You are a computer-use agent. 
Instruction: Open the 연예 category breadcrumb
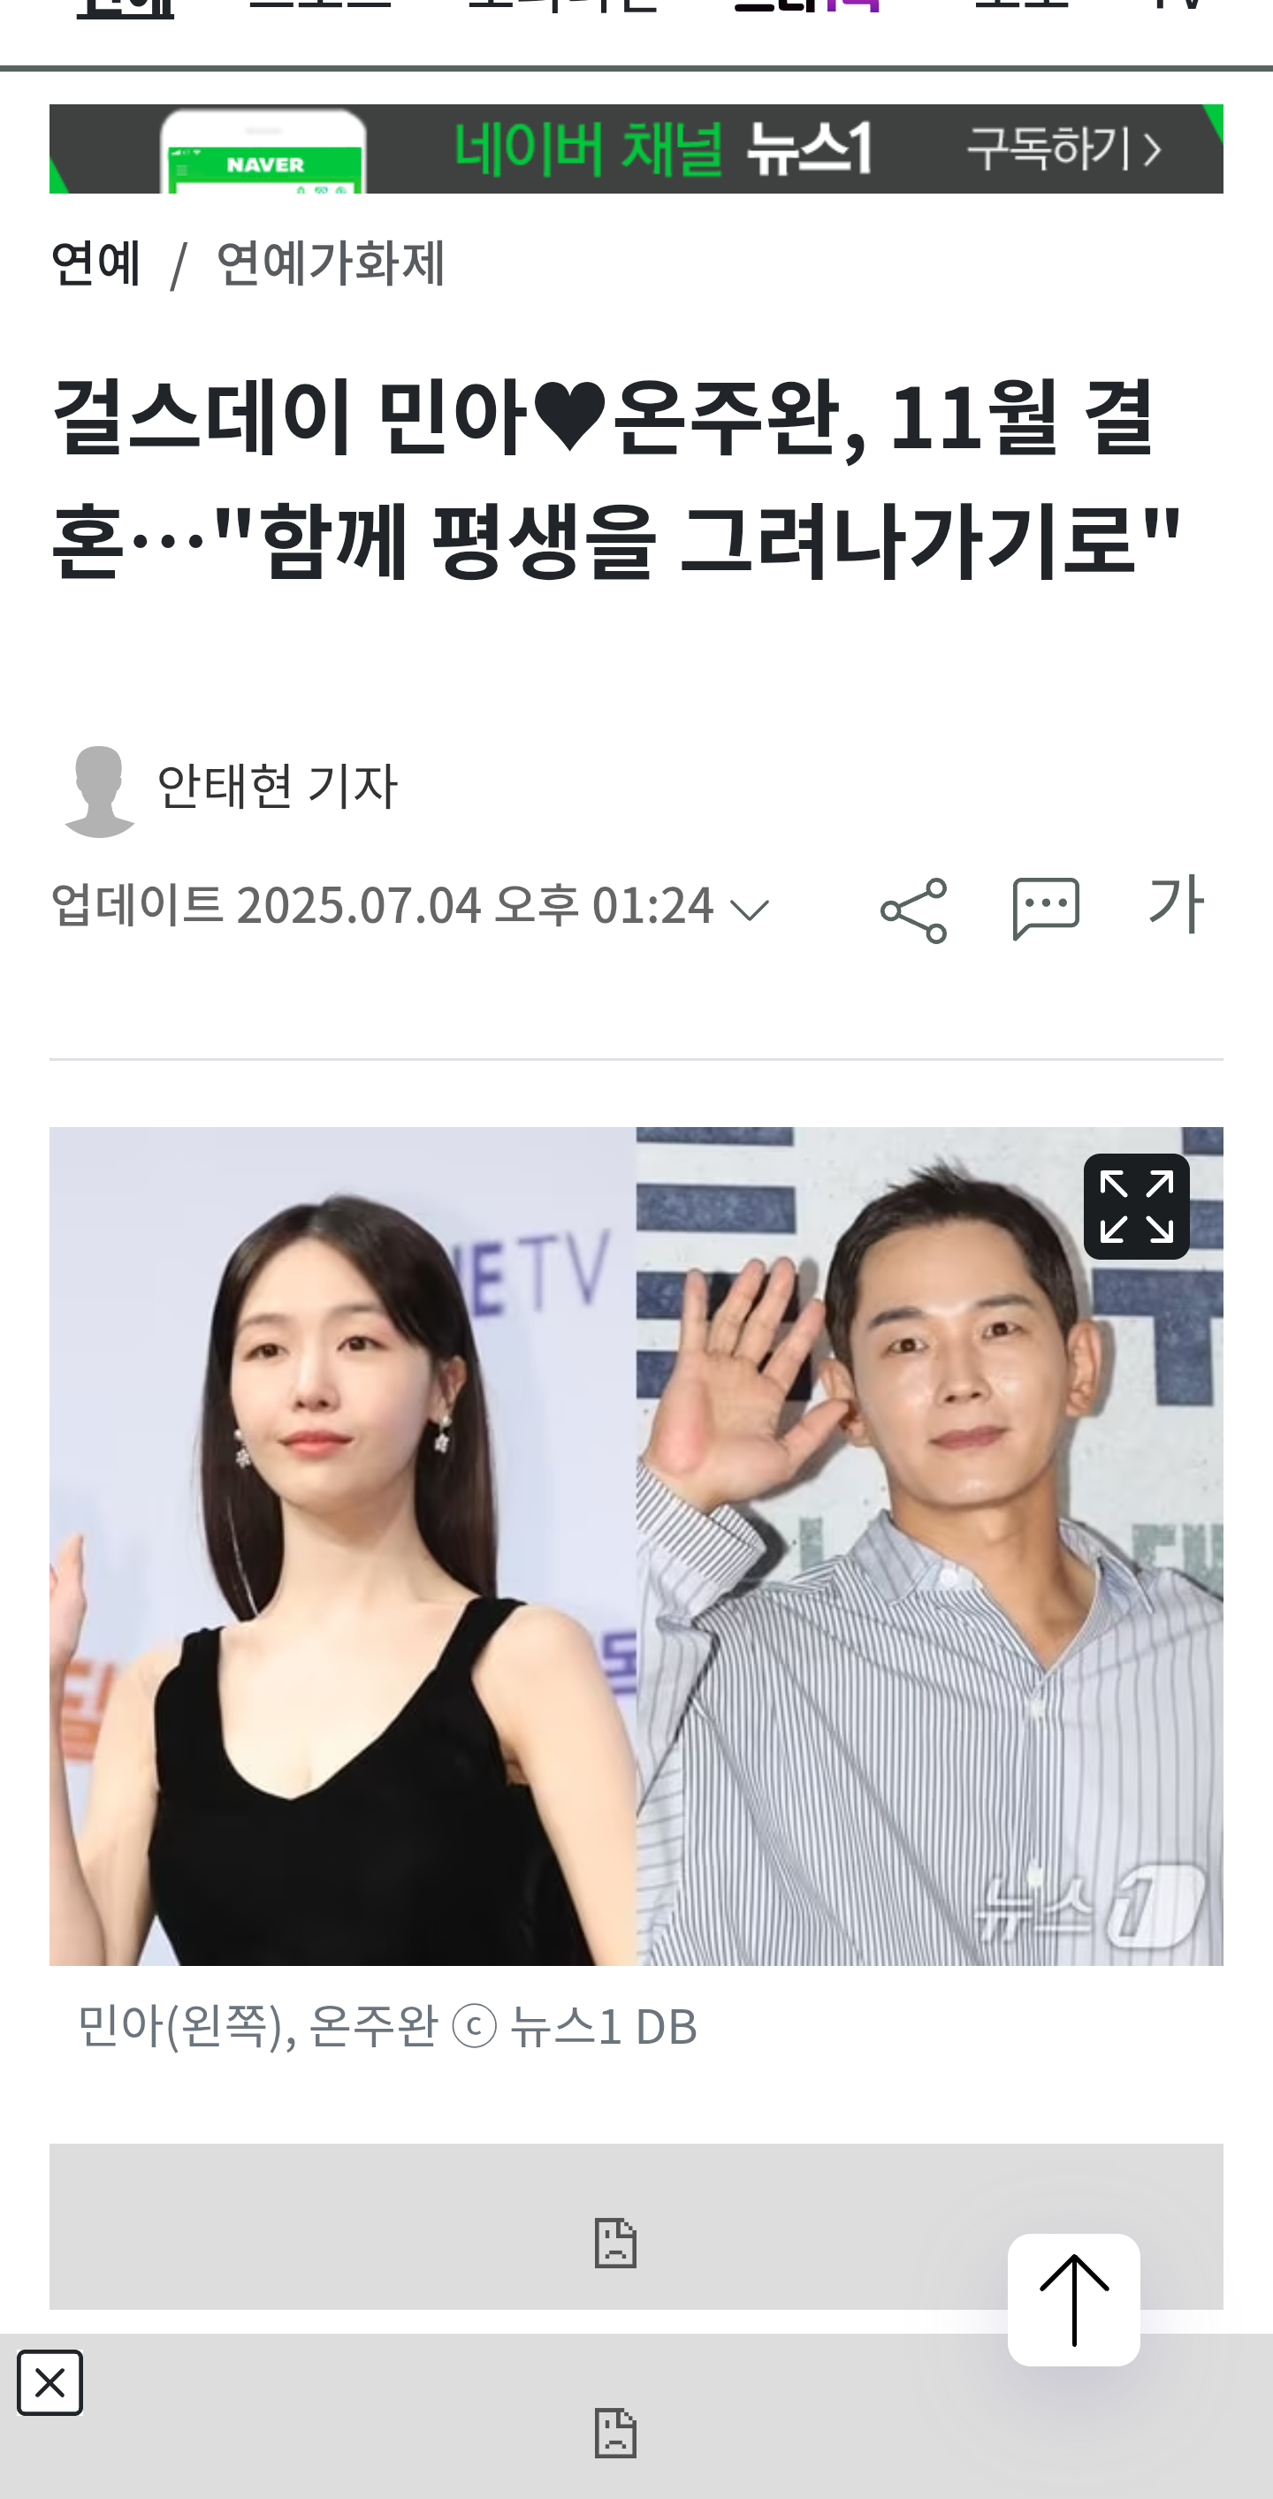click(x=96, y=263)
